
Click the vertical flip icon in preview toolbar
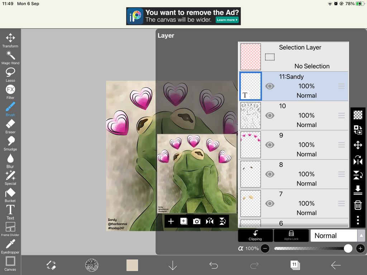[x=222, y=221]
